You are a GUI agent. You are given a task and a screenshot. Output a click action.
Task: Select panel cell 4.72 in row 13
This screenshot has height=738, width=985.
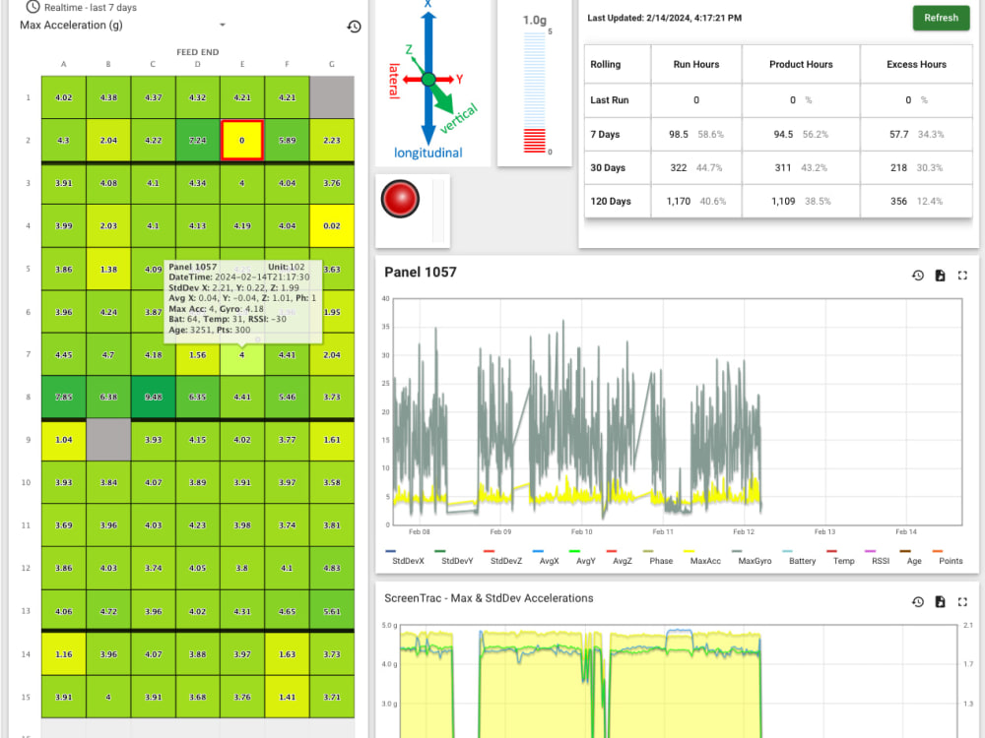[x=108, y=611]
